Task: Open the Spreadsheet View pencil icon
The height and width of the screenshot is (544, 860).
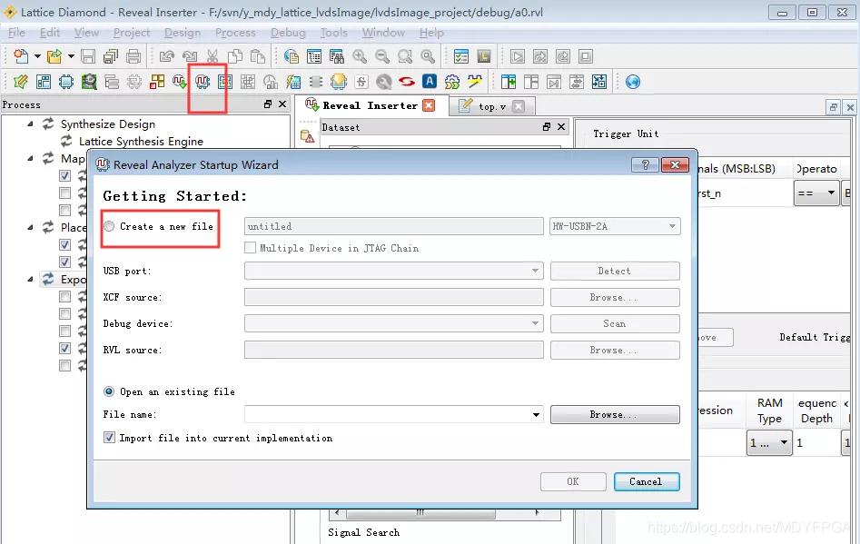Action: tap(21, 83)
